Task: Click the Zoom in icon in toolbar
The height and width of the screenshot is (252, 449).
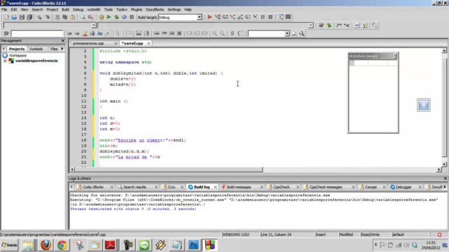Action: (x=214, y=33)
